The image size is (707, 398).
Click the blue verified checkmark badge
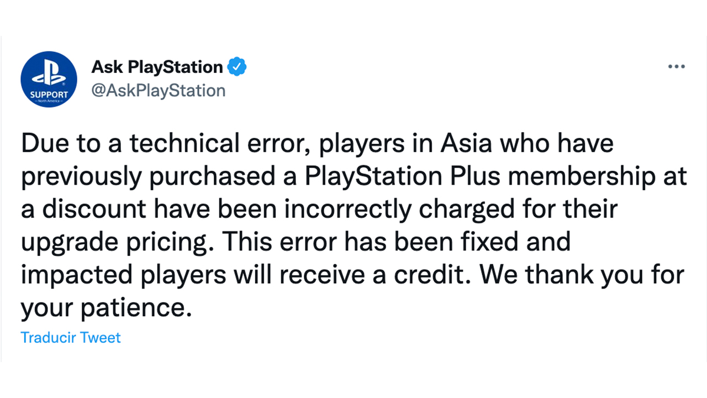[238, 67]
